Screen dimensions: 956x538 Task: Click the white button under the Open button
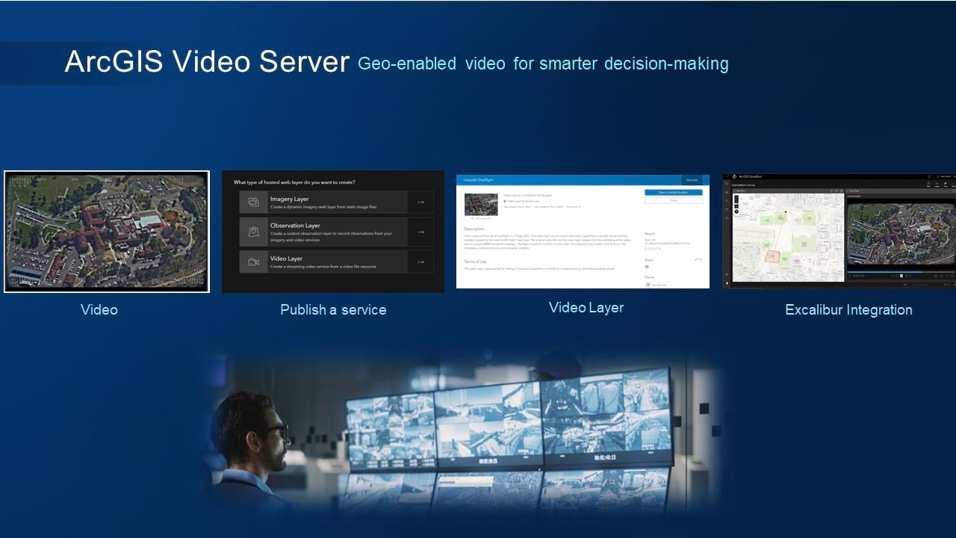673,201
